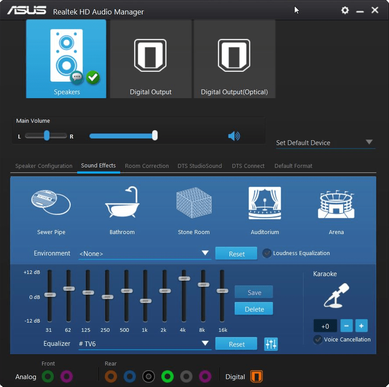The image size is (389, 387).
Task: Click the main volume slider handle
Action: (155, 135)
